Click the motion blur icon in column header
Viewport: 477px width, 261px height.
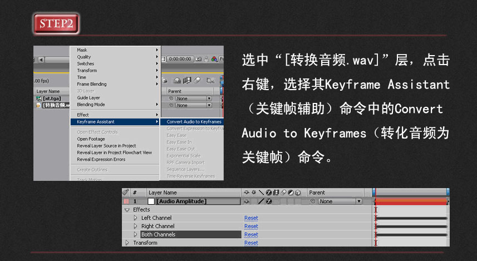283,192
